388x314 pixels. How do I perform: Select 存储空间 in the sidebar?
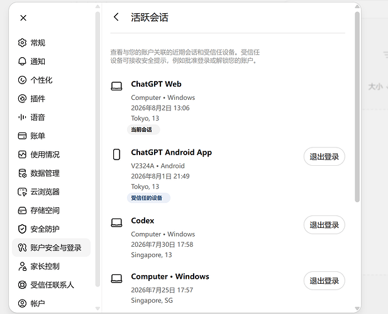pos(51,210)
